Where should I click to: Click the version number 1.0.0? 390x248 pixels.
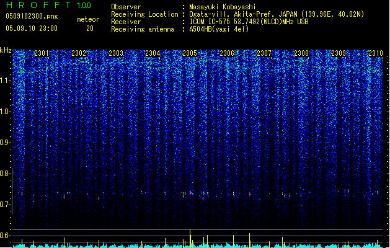click(84, 5)
